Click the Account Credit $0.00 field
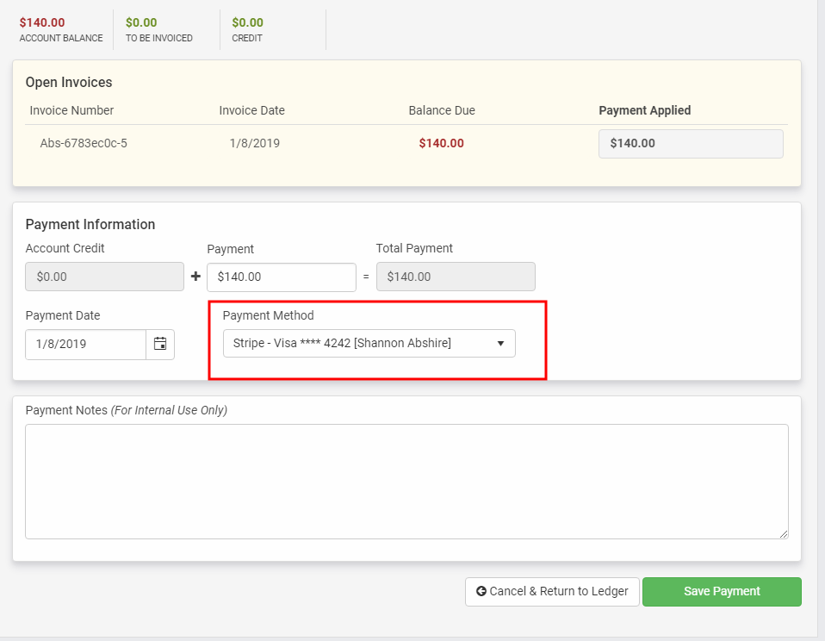The image size is (825, 641). click(x=104, y=277)
